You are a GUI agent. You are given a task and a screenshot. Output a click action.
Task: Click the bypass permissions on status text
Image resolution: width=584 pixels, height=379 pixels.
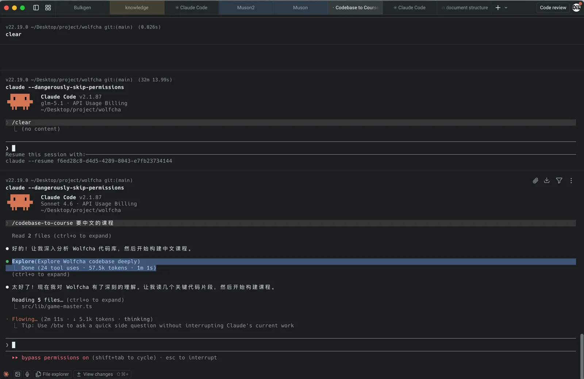click(55, 357)
